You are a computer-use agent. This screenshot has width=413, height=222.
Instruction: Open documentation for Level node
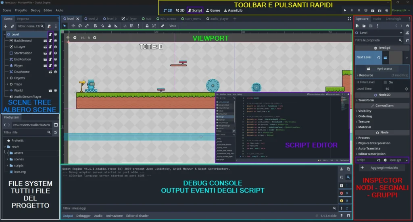tap(407, 33)
